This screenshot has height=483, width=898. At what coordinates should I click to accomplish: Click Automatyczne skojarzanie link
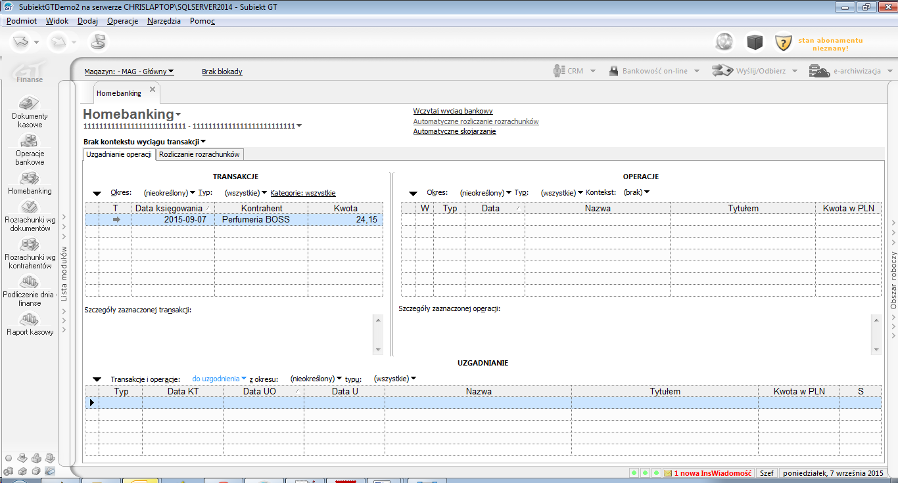(454, 131)
